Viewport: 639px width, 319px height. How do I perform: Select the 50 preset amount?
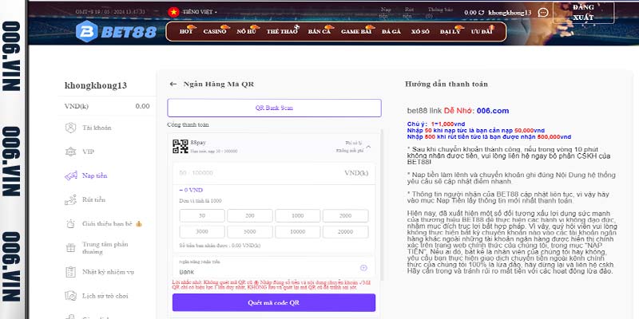[x=202, y=215]
